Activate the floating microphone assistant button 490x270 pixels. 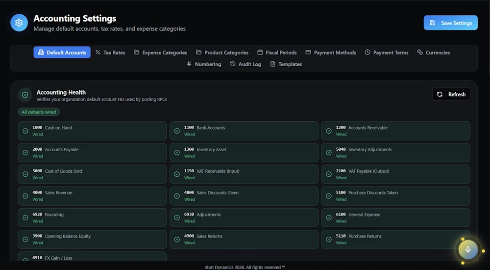[x=468, y=250]
